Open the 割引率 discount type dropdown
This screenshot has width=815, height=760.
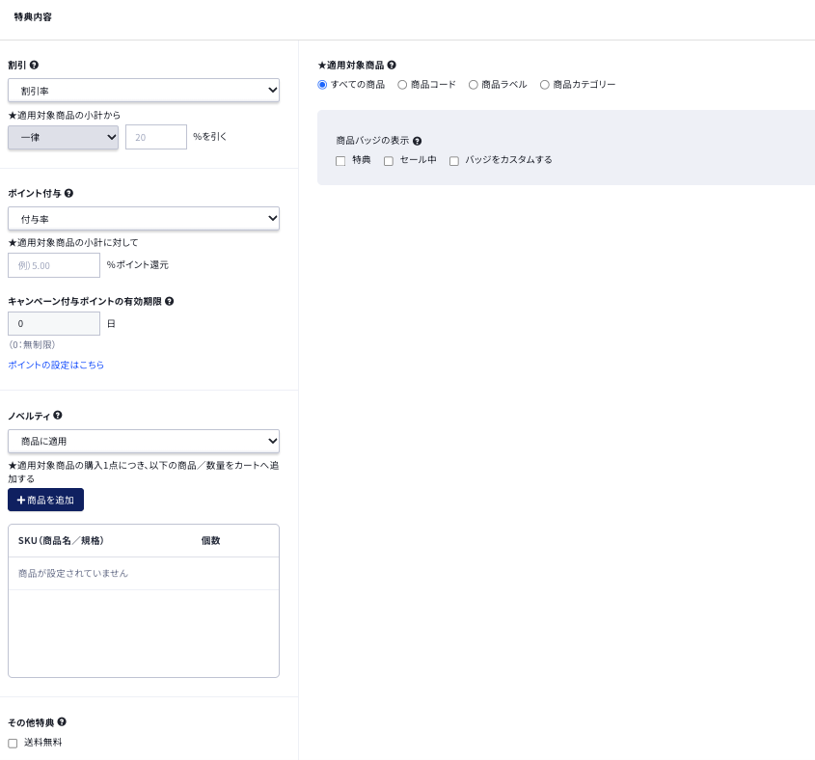tap(144, 91)
